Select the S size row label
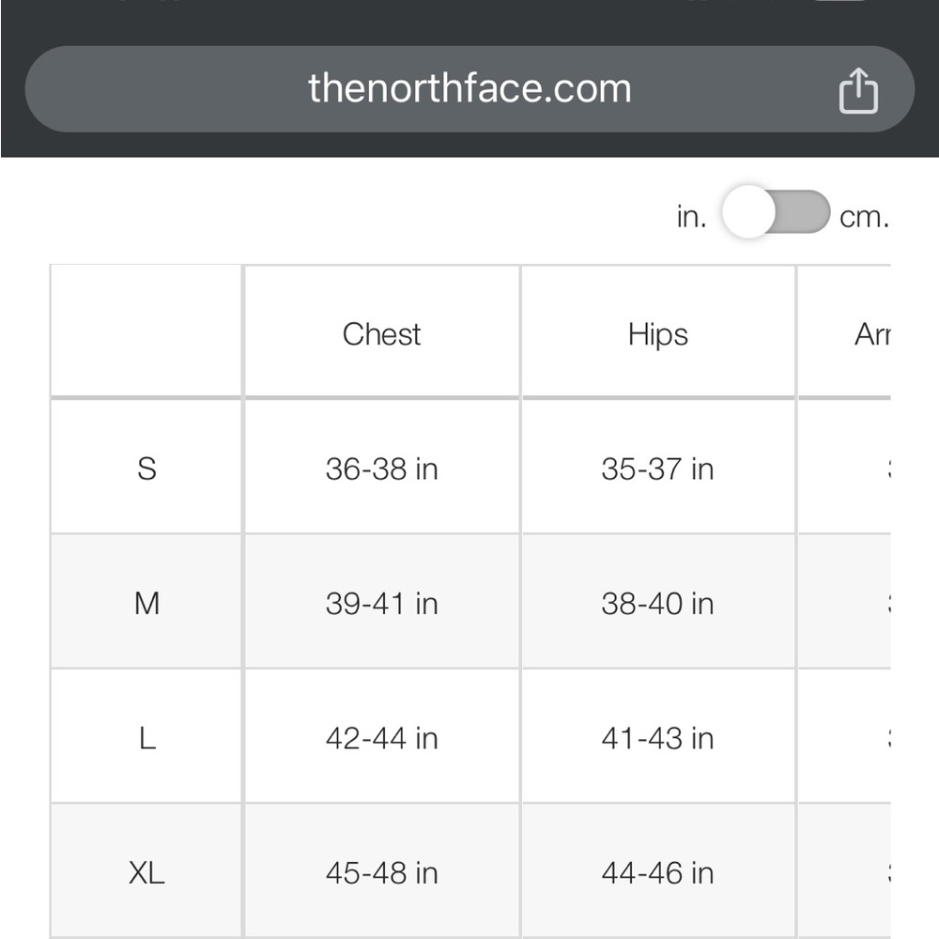 click(x=146, y=467)
